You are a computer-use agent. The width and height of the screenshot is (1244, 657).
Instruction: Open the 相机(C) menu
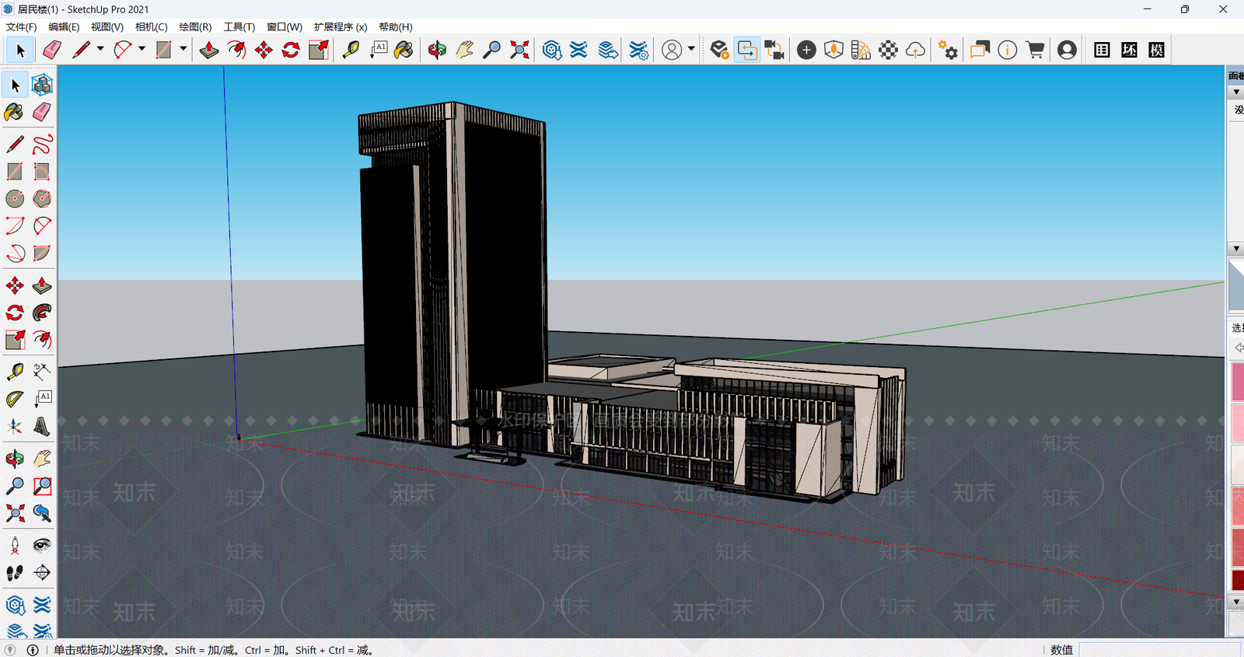[152, 27]
